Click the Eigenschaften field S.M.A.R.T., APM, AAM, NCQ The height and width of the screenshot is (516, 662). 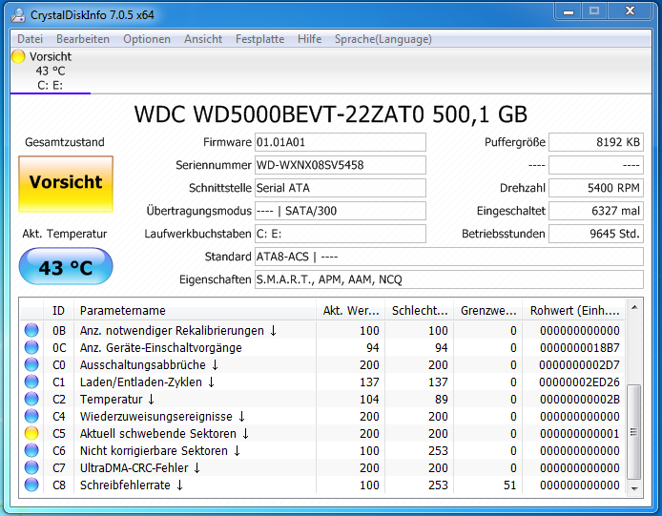(x=449, y=279)
